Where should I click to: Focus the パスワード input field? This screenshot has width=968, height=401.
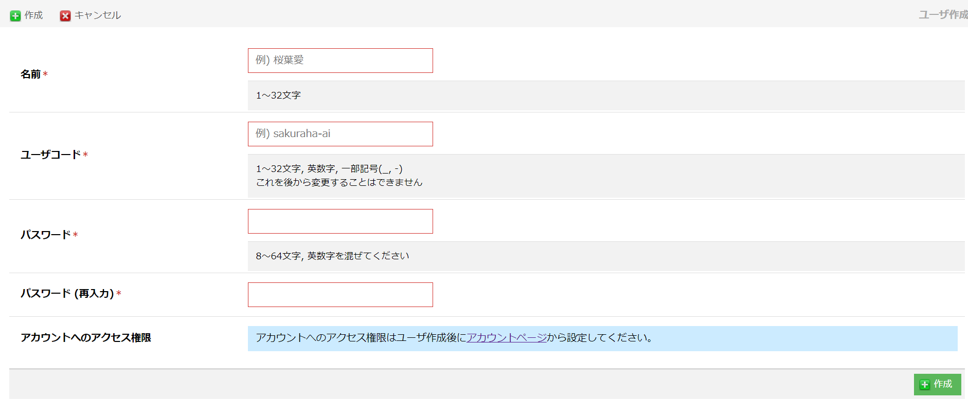click(x=340, y=221)
